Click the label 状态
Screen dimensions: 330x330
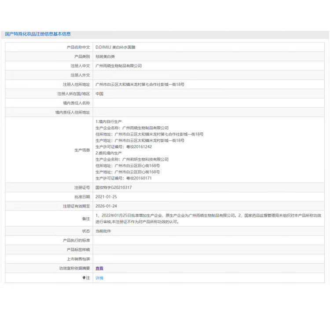(86, 231)
